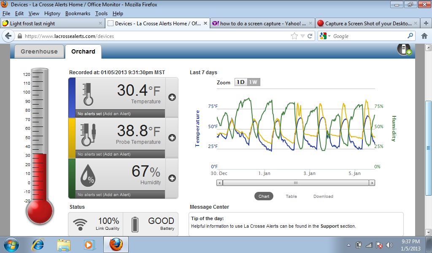The width and height of the screenshot is (432, 253).
Task: Open the History menu
Action: 52,13
